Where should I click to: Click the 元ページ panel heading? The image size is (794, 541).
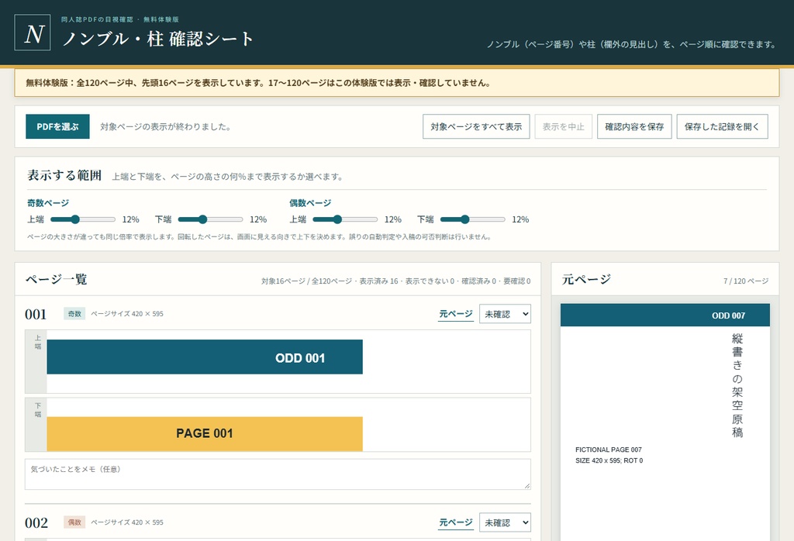coord(586,279)
